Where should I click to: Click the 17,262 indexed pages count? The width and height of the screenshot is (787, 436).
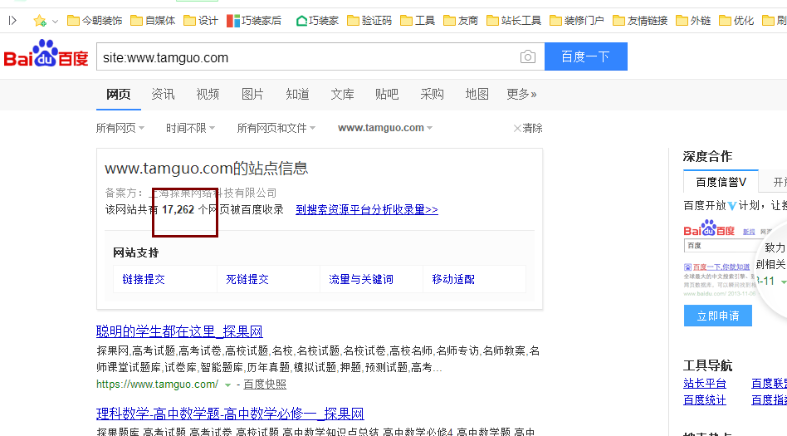[178, 209]
